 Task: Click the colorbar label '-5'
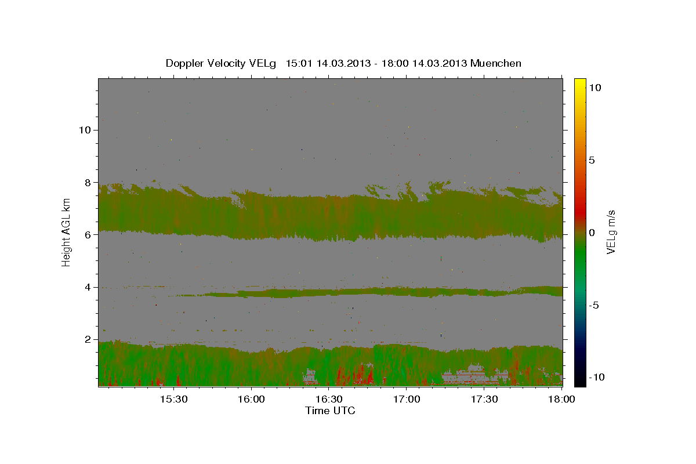594,305
